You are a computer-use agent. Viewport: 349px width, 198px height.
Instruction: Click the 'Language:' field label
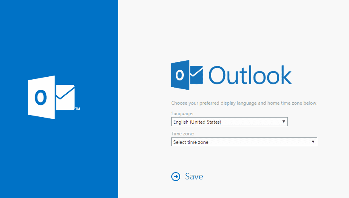[182, 114]
